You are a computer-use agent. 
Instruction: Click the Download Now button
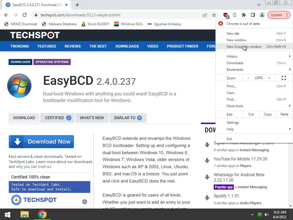(x=41, y=142)
